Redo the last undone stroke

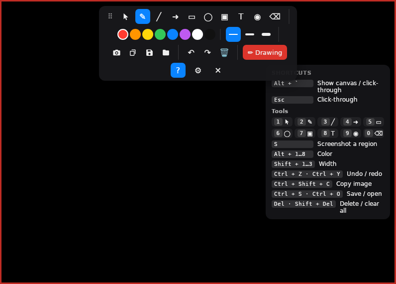click(x=207, y=53)
